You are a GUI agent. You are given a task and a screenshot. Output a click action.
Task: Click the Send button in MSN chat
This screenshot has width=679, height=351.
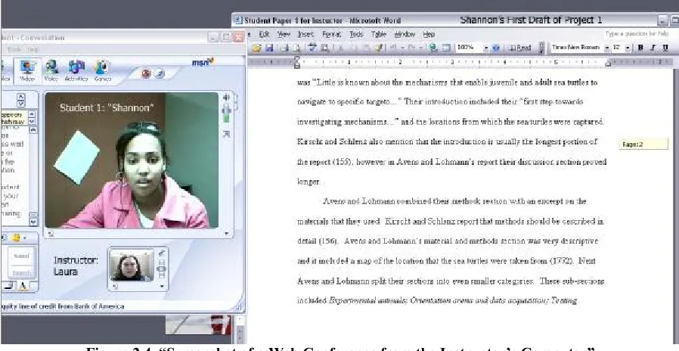[21, 256]
